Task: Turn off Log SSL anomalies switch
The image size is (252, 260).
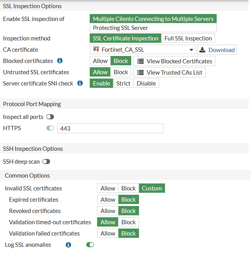Action: 90,245
